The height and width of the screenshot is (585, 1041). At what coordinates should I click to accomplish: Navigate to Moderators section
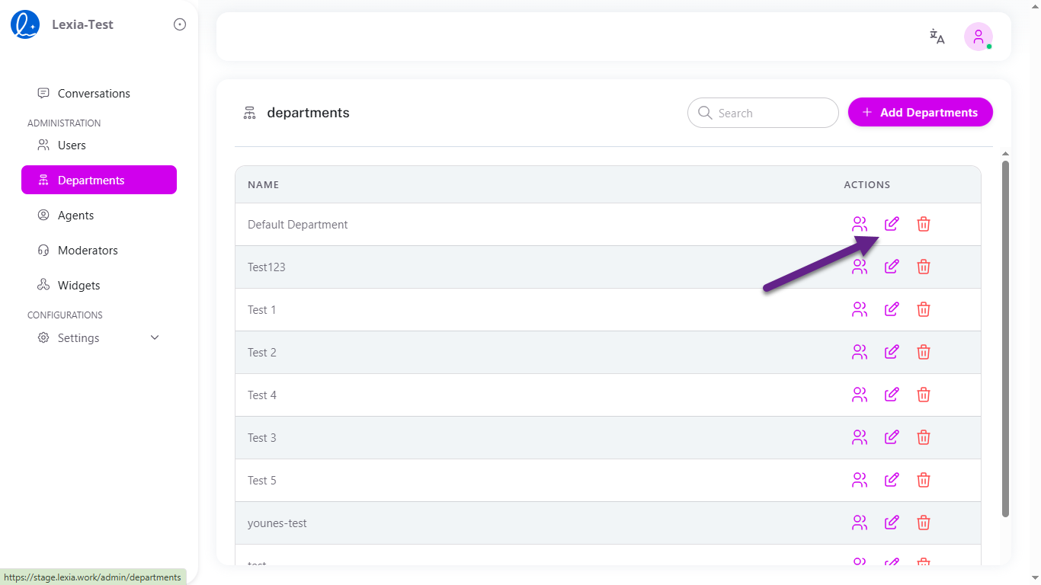pos(88,251)
